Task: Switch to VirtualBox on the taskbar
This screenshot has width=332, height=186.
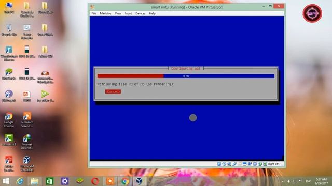Action: click(140, 181)
